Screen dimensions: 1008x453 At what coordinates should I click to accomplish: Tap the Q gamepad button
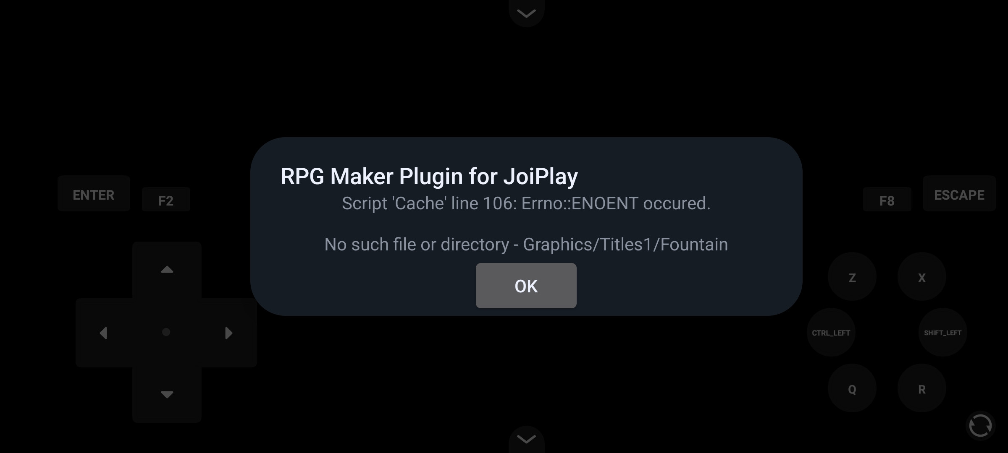click(852, 388)
